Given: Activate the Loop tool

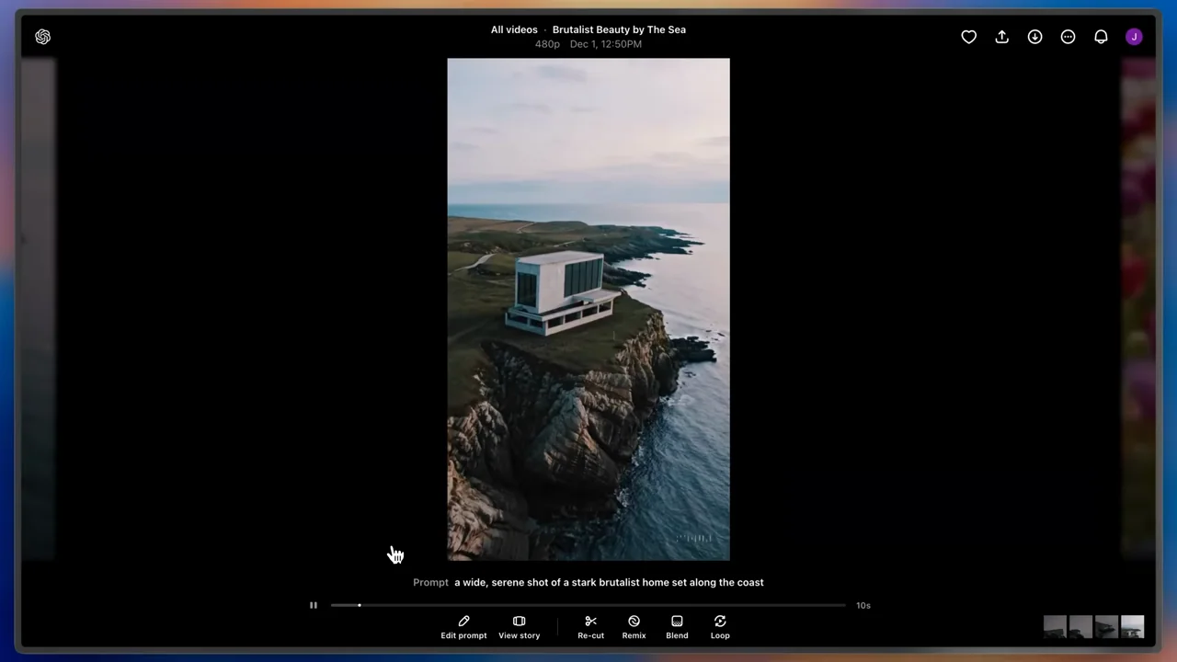Looking at the screenshot, I should 720,627.
